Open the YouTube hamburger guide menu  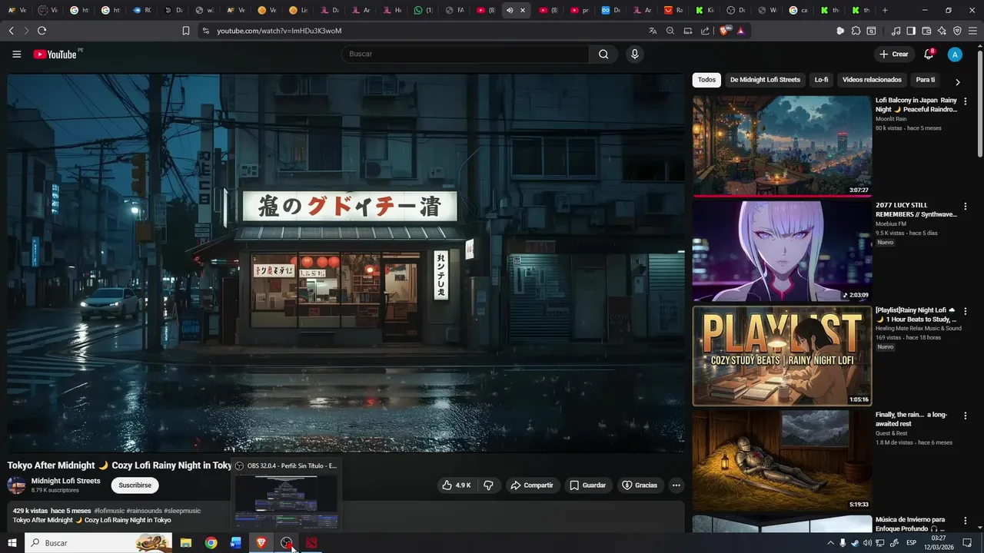(16, 54)
